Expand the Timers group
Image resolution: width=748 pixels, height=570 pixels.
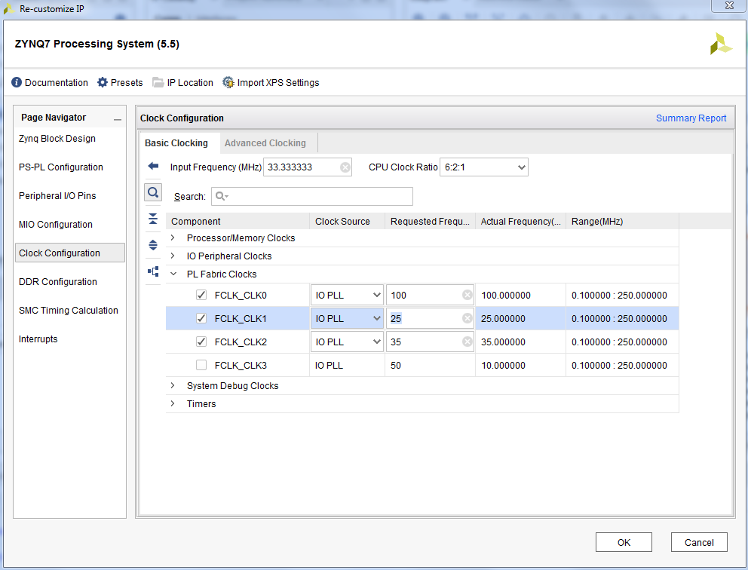[173, 403]
